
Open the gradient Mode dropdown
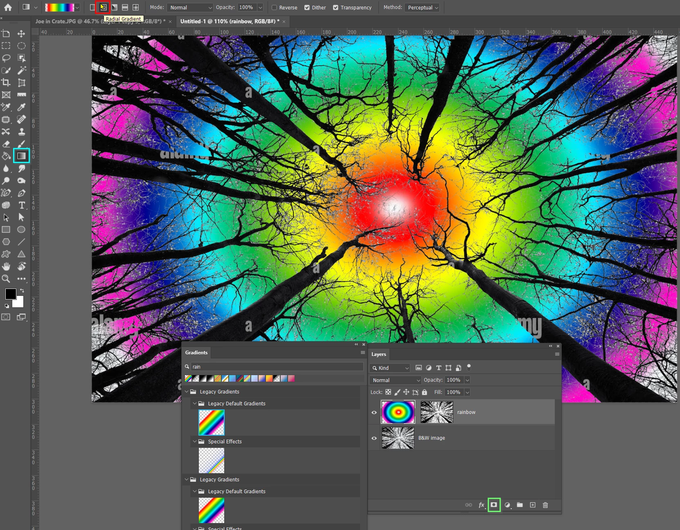190,7
